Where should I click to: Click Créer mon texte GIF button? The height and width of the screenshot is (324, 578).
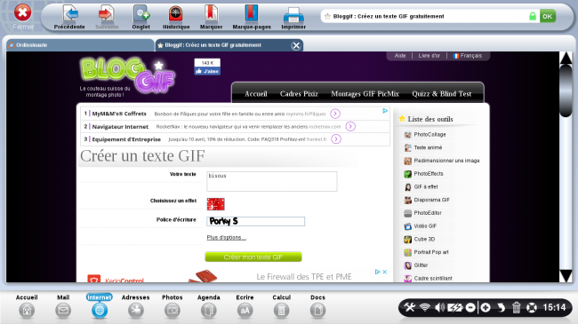pyautogui.click(x=253, y=257)
